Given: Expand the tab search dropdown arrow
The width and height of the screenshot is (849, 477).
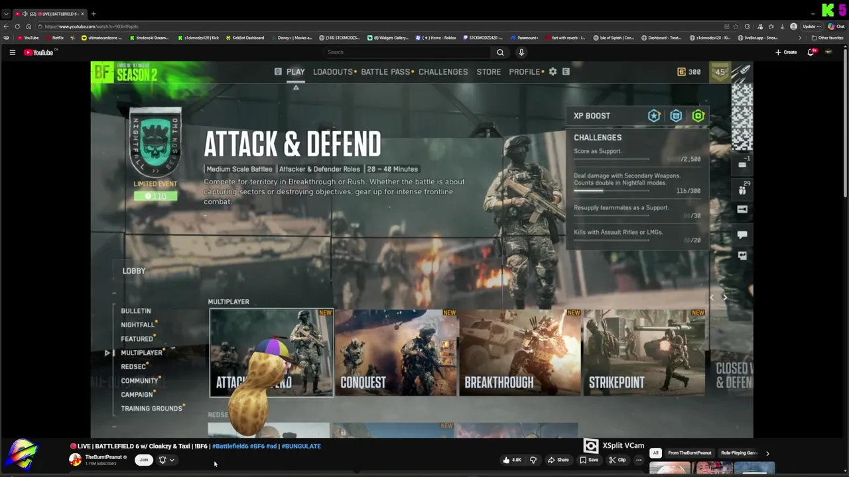Looking at the screenshot, I should (x=6, y=13).
